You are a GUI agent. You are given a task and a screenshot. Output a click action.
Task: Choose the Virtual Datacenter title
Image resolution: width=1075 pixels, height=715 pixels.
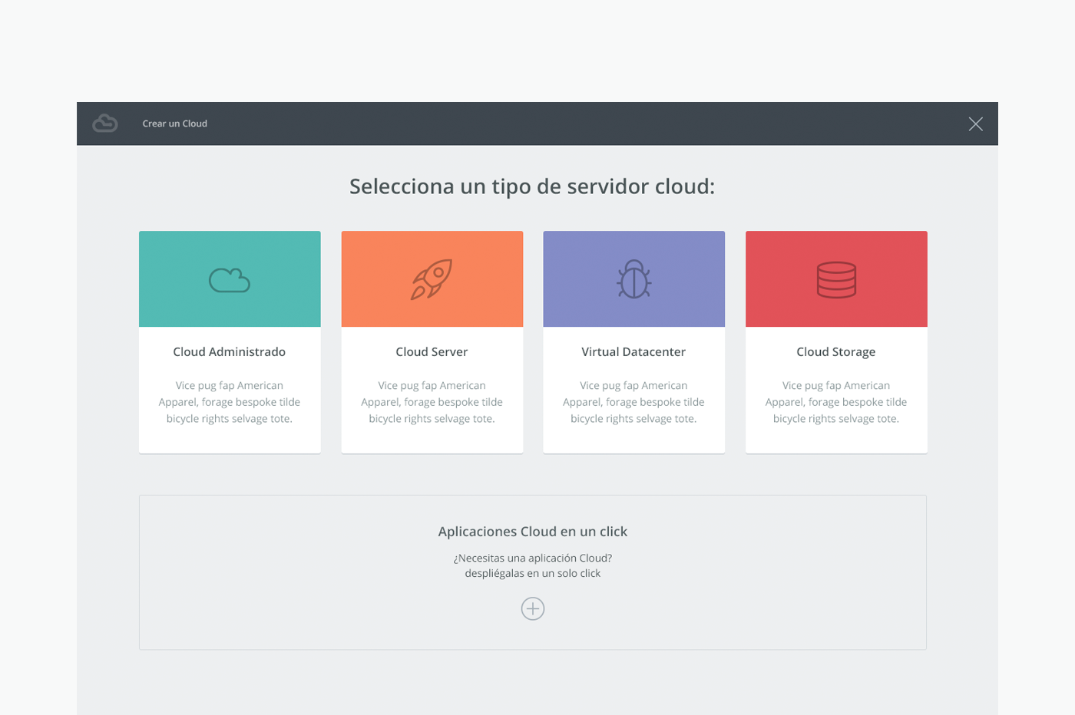tap(633, 351)
